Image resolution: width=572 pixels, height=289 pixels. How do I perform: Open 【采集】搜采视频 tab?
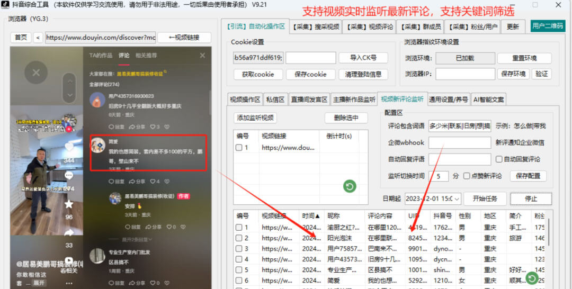316,26
